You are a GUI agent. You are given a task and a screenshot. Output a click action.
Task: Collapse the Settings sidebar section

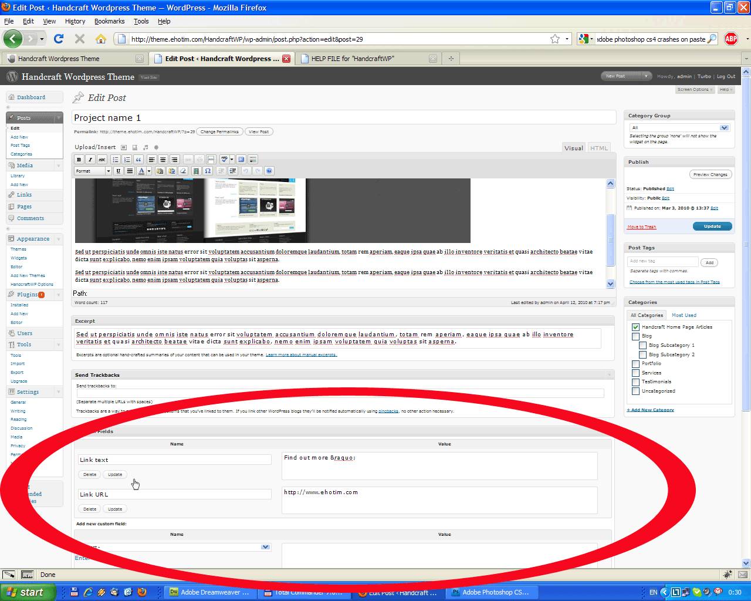point(59,392)
